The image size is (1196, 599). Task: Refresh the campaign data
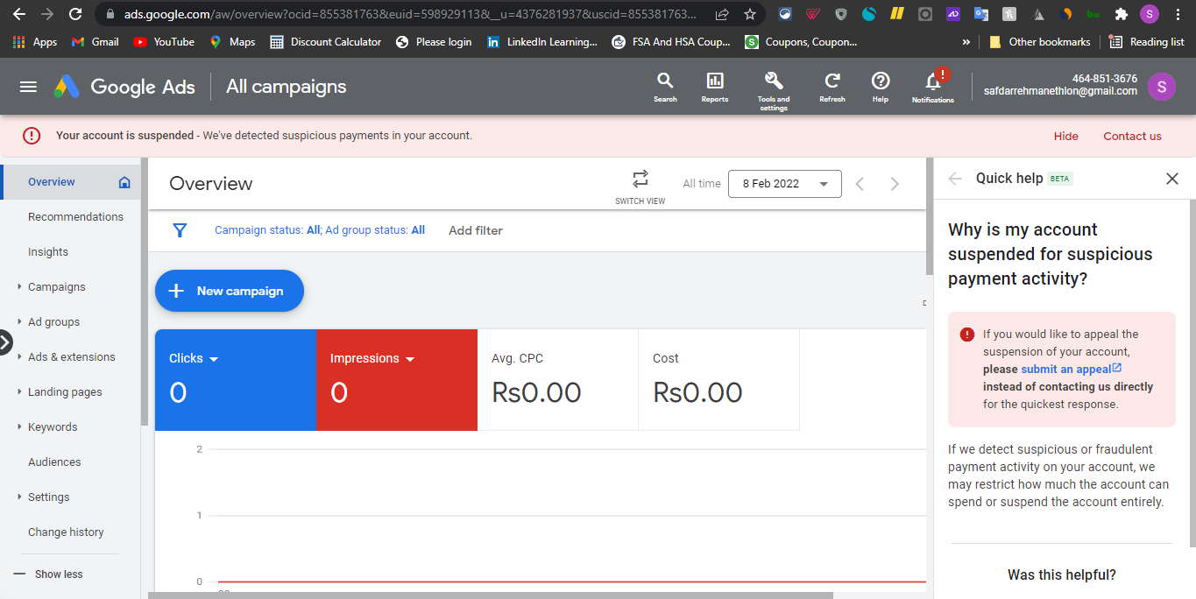point(832,87)
